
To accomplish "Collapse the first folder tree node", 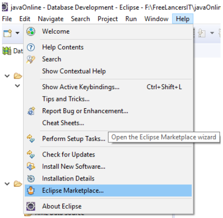I will pos(7,76).
